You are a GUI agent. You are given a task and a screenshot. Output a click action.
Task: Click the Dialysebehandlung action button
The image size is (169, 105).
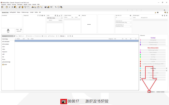coord(153,42)
